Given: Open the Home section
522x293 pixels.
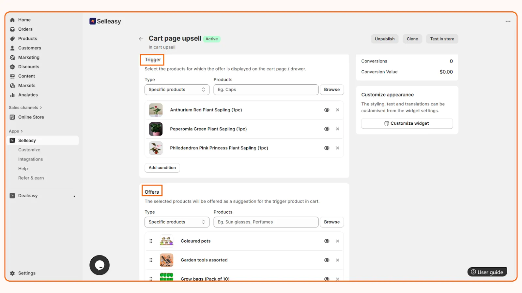Looking at the screenshot, I should coord(24,20).
